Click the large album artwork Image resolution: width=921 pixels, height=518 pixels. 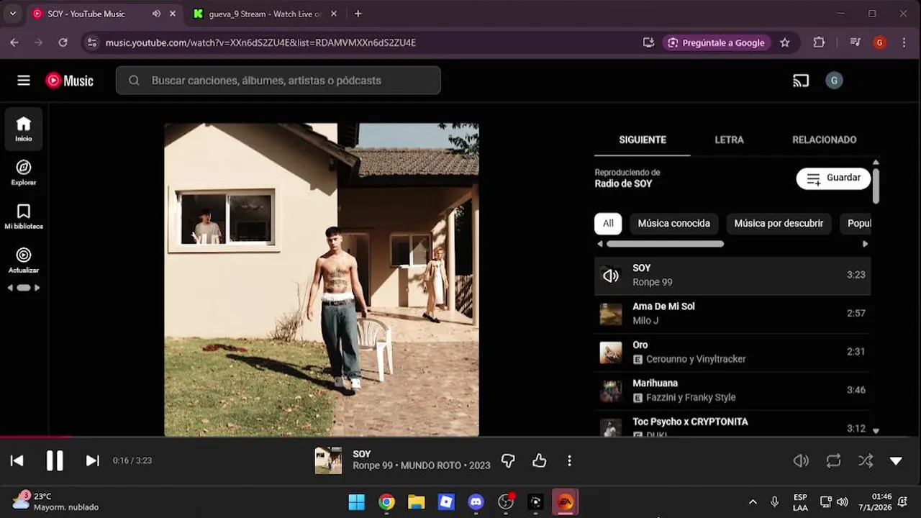tap(322, 280)
